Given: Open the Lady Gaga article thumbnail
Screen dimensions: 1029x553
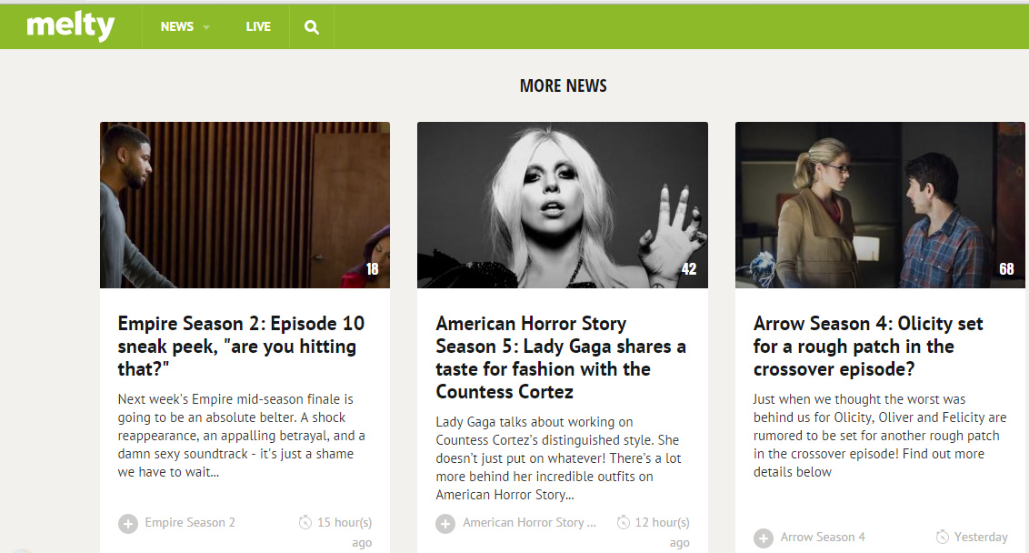Looking at the screenshot, I should [x=563, y=205].
